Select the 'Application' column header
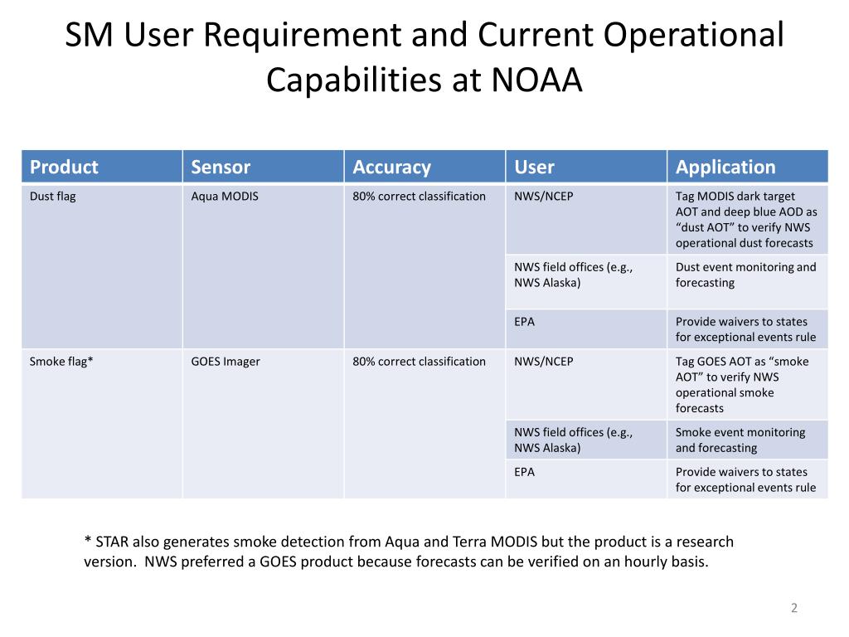Screen dimensions: 849x637 [x=748, y=166]
